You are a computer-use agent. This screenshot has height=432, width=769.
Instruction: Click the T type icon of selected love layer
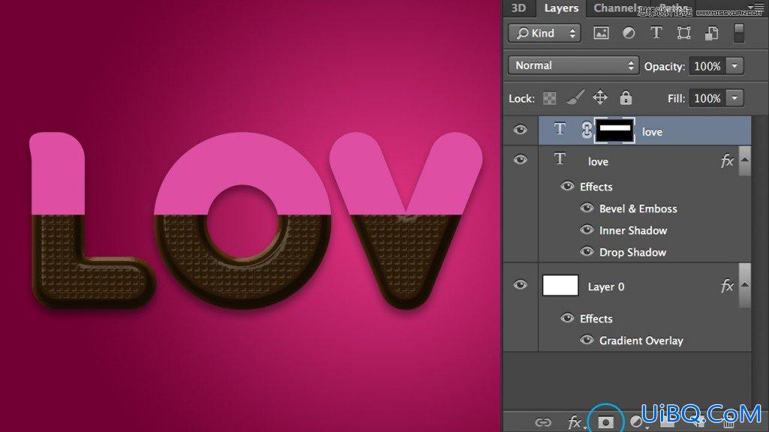559,129
